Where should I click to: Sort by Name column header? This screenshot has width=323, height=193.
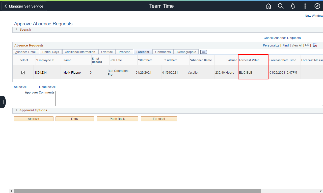pos(67,60)
